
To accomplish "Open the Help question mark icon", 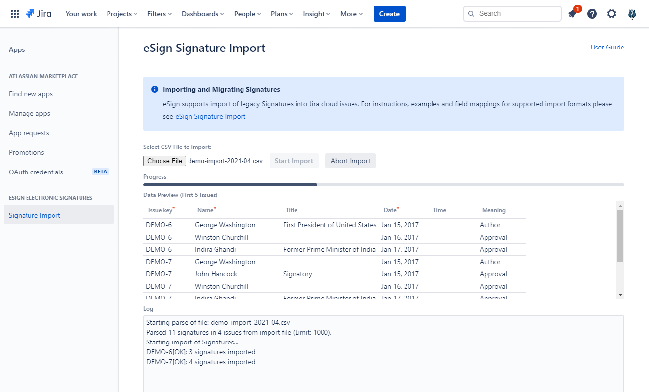I will 592,14.
